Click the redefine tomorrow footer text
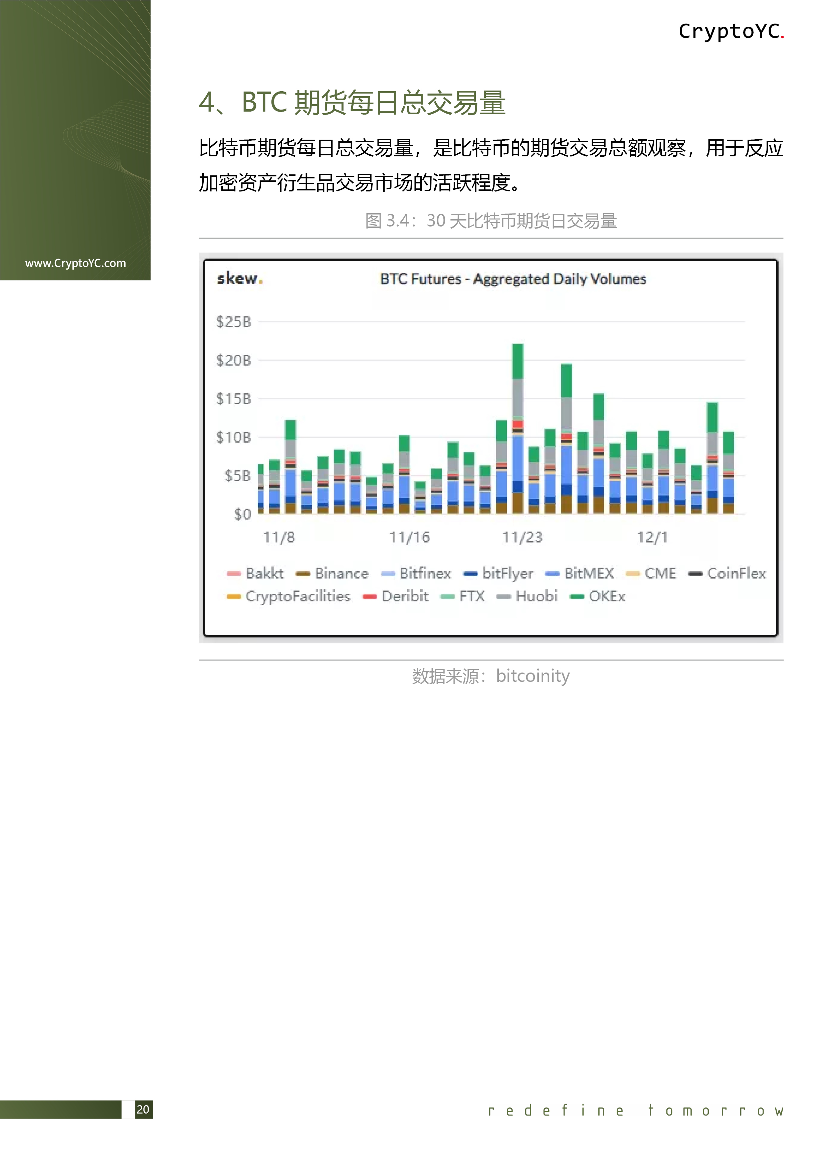828x1172 pixels. tap(636, 1111)
